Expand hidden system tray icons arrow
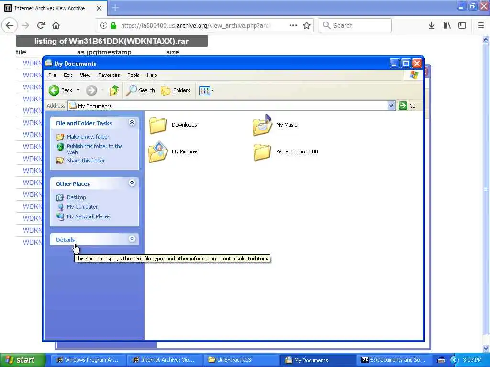Screen dimensions: 490x367 454,360
